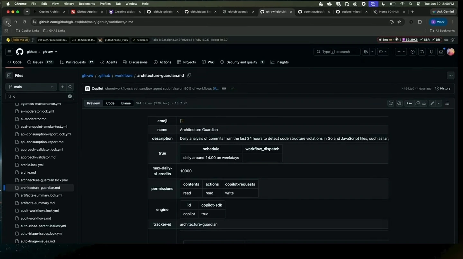Open the GitHub global navigation hamburger menu
This screenshot has height=259, width=463.
pos(9,52)
